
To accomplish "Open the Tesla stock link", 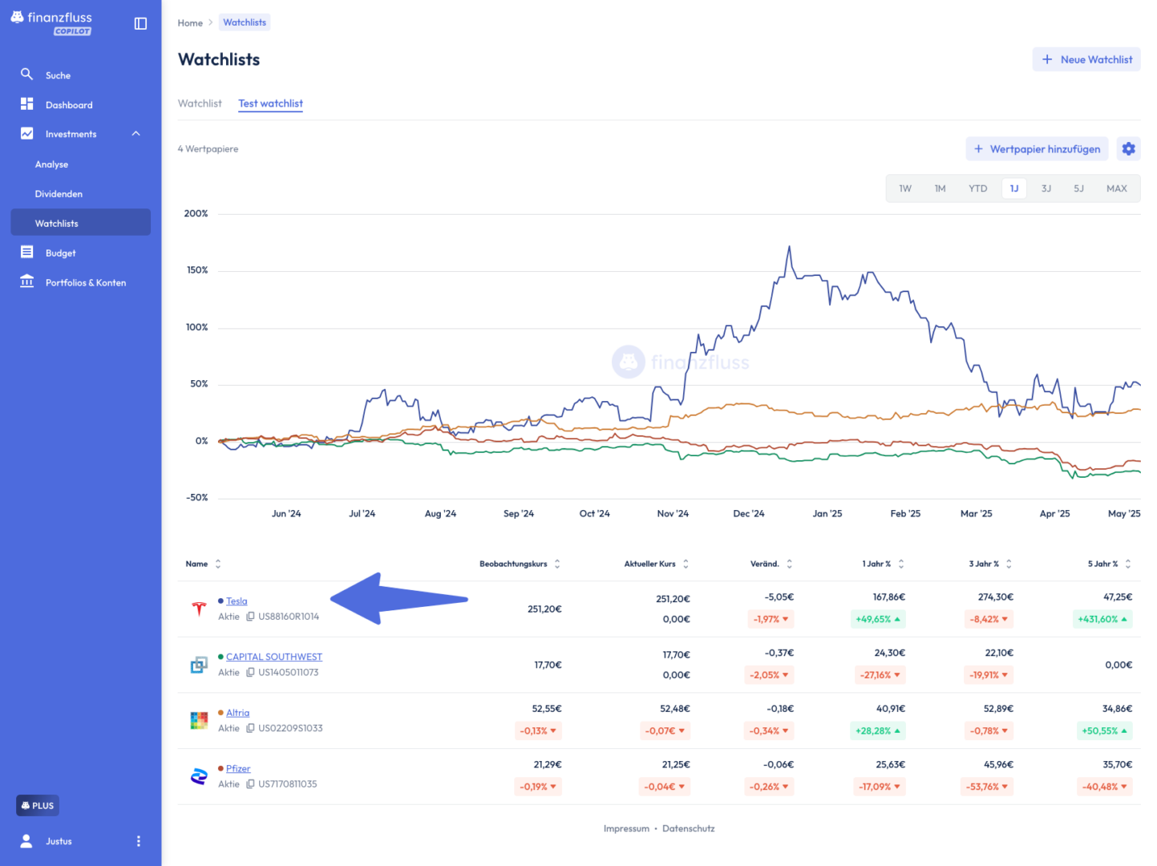I will pyautogui.click(x=237, y=601).
